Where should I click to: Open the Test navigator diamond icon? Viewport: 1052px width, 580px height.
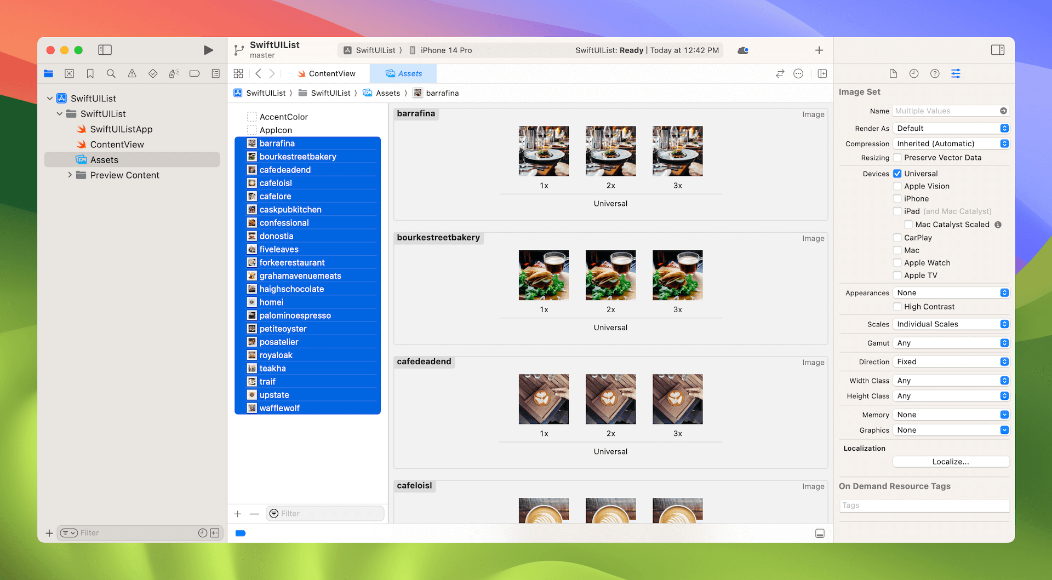[x=153, y=73]
